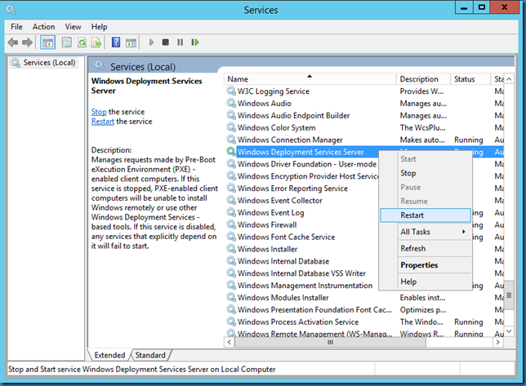Click the Show/Hide Console Tree icon

coord(47,42)
